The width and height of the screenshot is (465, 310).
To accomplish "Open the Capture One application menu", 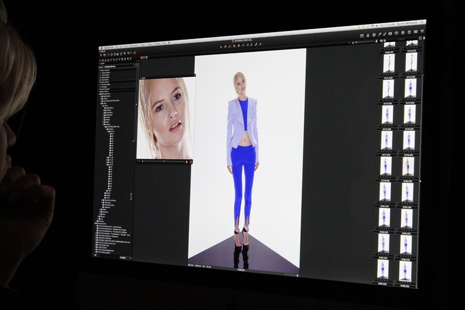I will coord(109,48).
